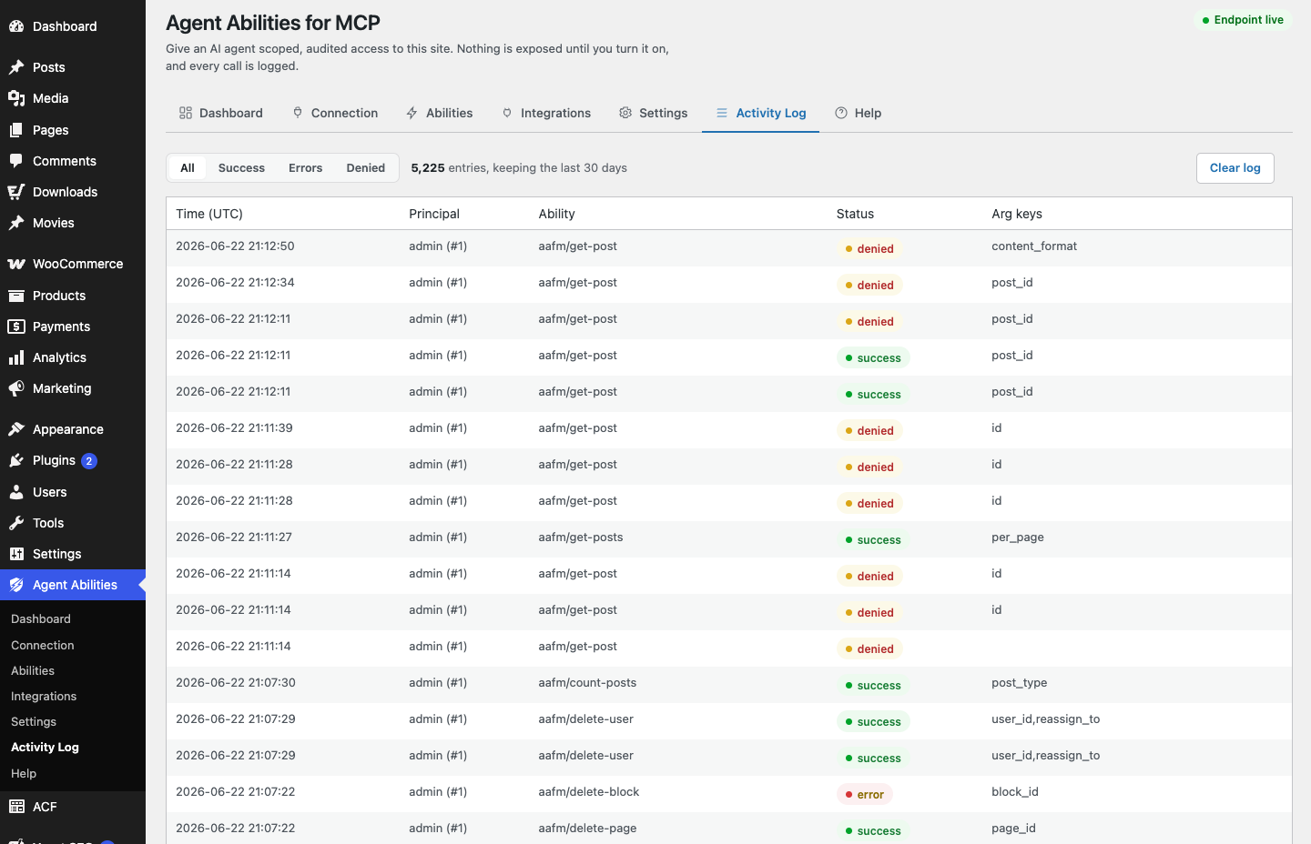Click the Endpoint live status badge
1311x844 pixels.
[x=1243, y=20]
